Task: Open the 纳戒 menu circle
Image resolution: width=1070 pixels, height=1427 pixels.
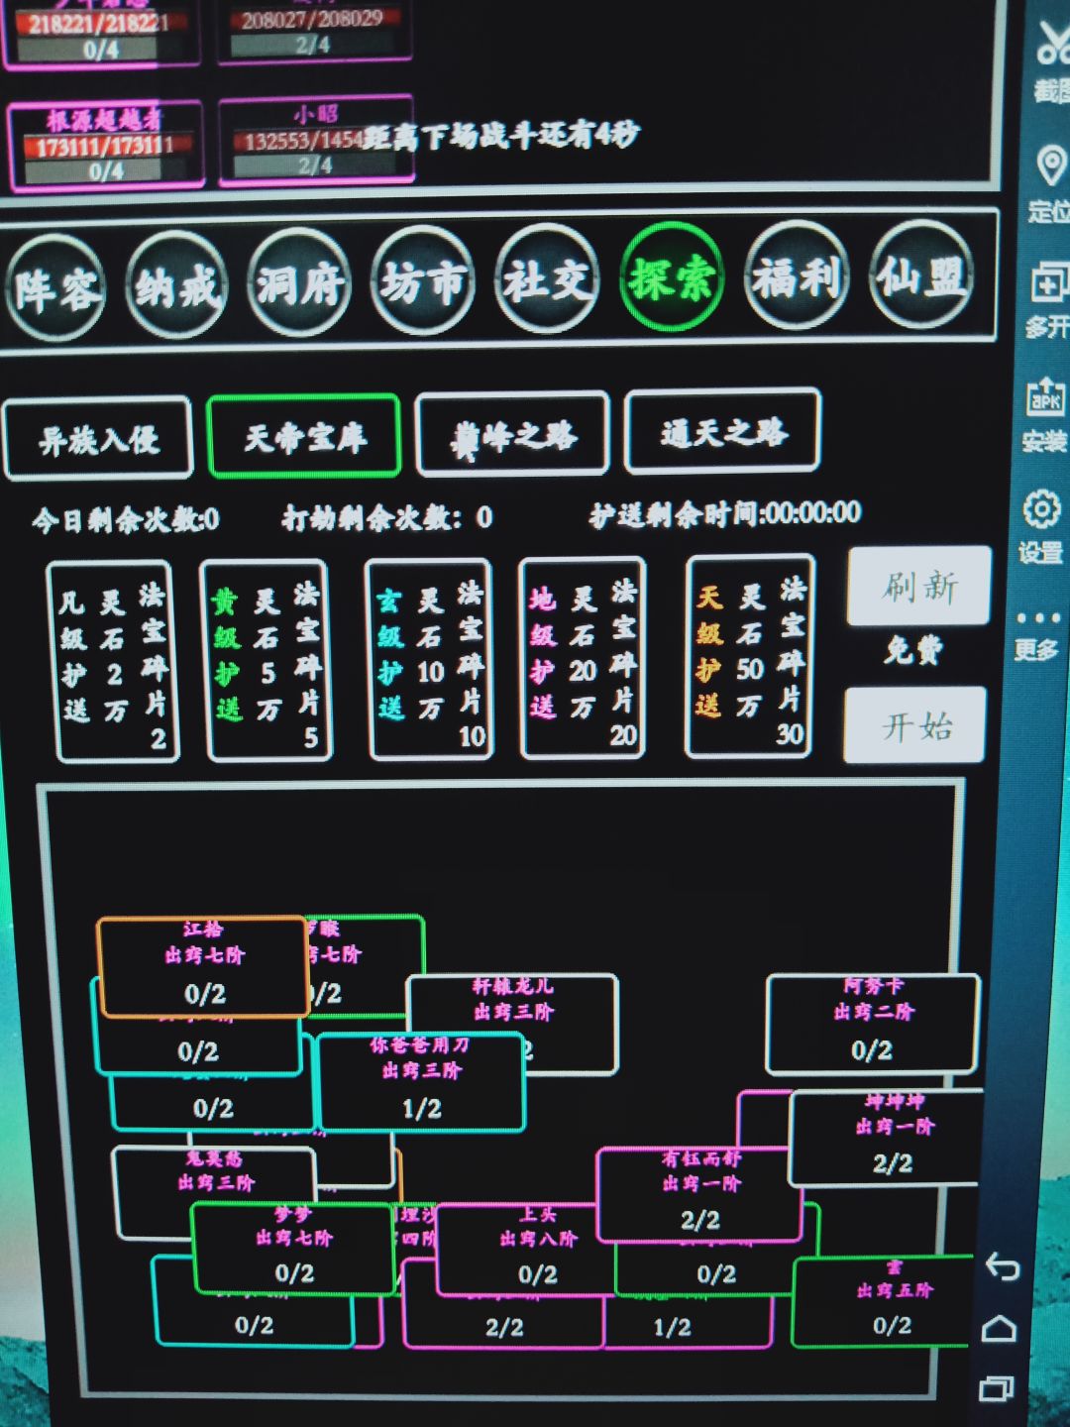Action: pos(176,286)
